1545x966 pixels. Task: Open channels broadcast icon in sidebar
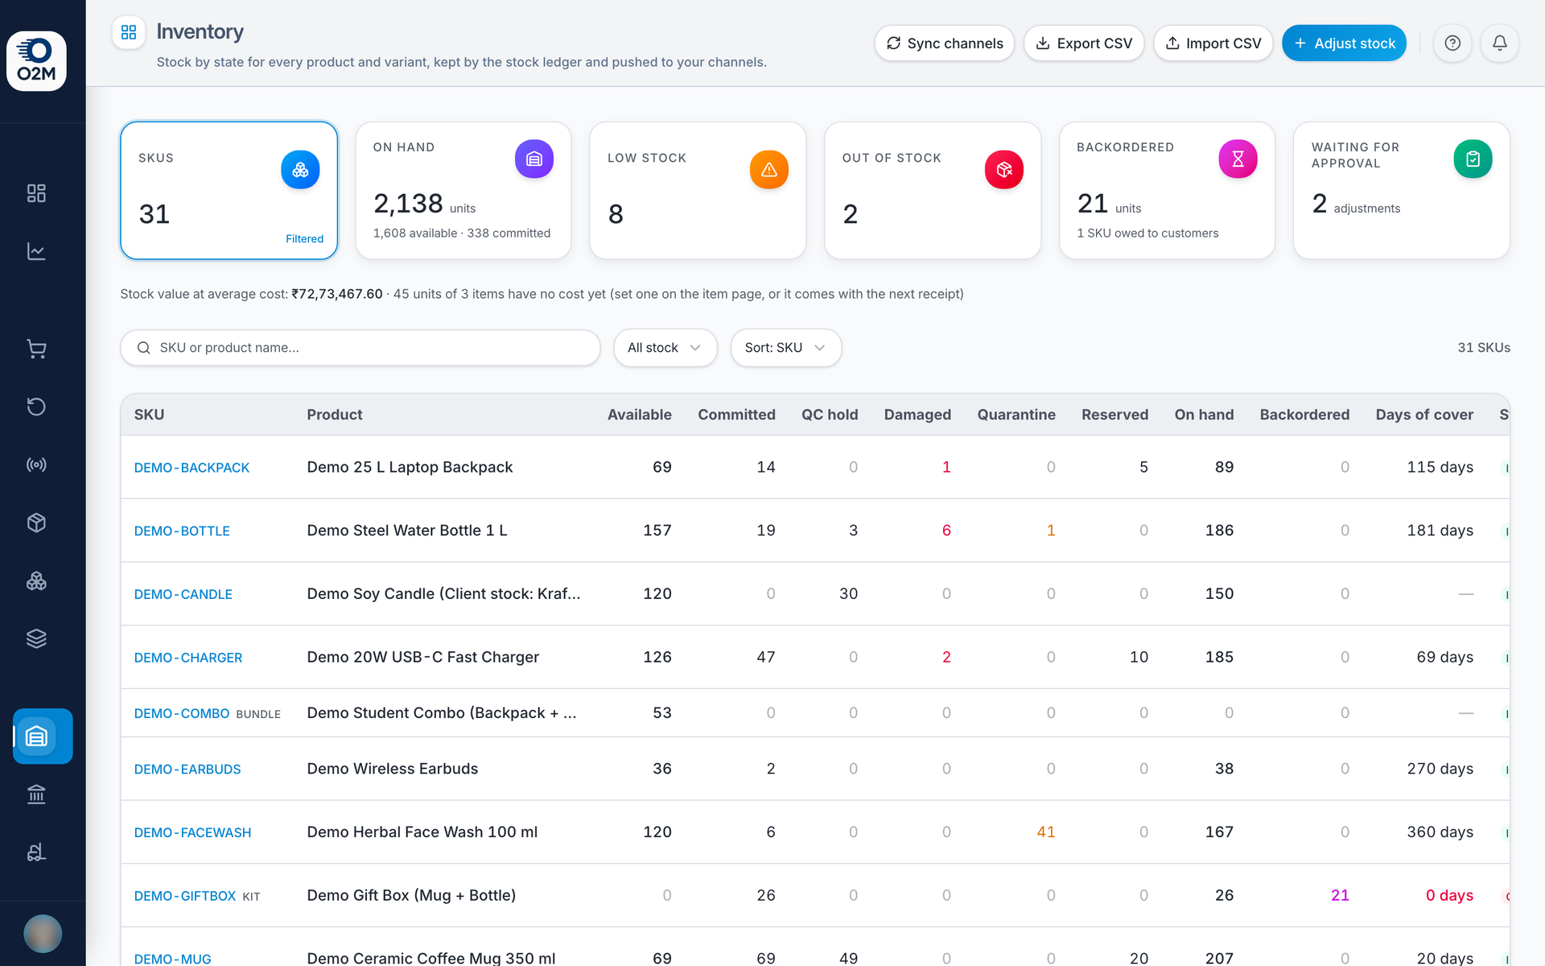pyautogui.click(x=36, y=464)
